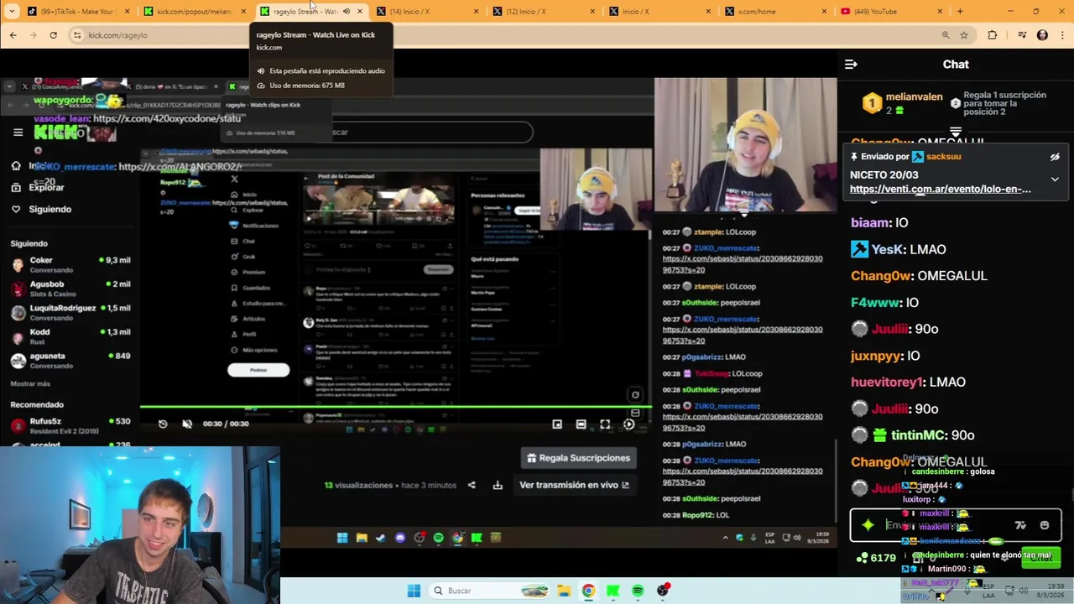Switch to kick.com/popout/melian tab
The image size is (1074, 604).
(x=194, y=12)
